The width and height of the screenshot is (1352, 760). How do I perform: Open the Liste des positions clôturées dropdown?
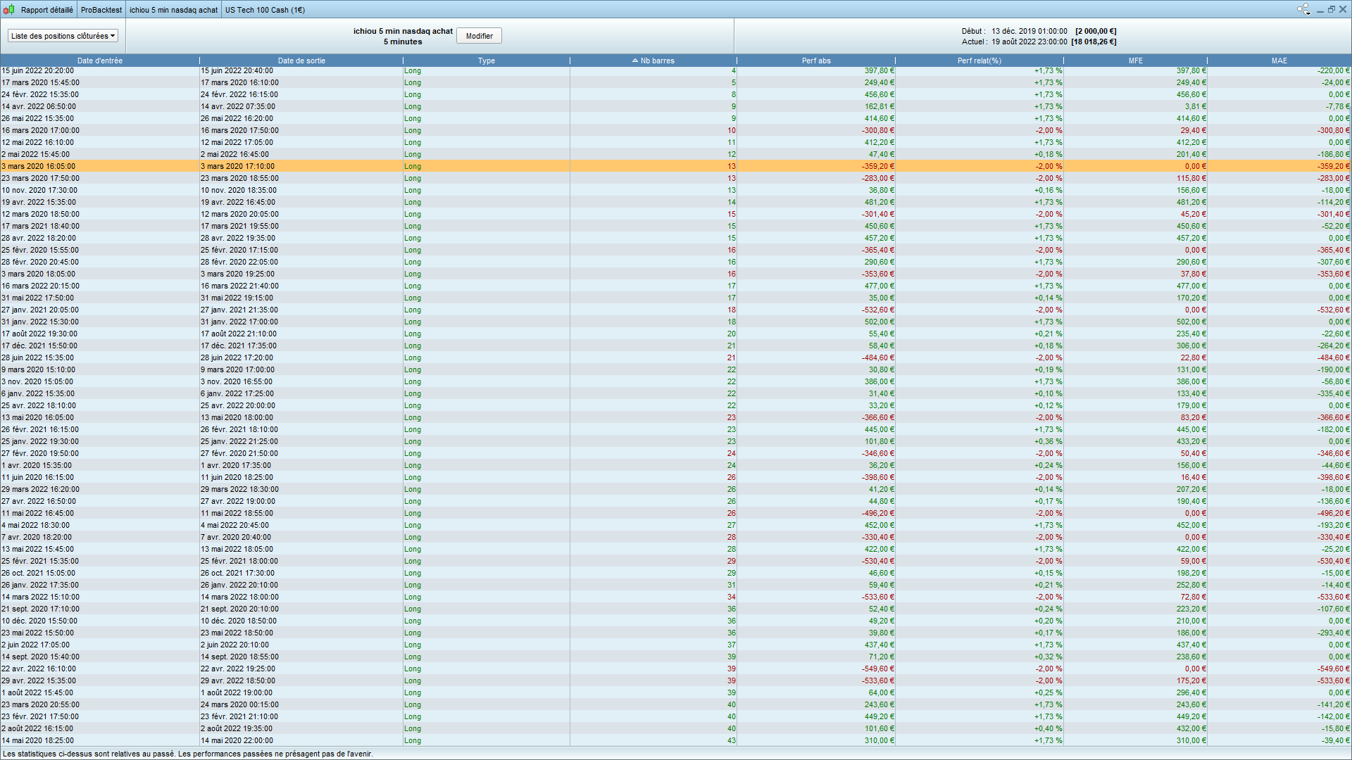click(63, 36)
